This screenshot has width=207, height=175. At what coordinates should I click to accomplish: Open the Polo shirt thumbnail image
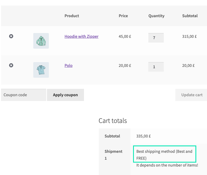click(41, 70)
